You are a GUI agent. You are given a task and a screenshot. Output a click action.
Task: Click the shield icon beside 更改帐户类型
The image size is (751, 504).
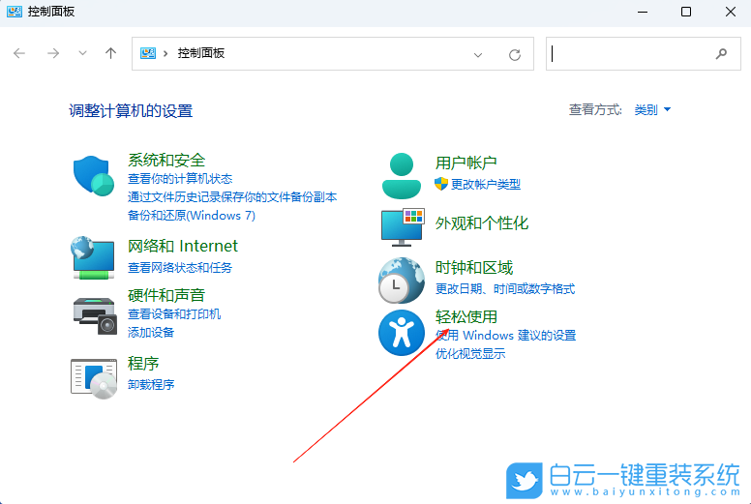pos(441,184)
